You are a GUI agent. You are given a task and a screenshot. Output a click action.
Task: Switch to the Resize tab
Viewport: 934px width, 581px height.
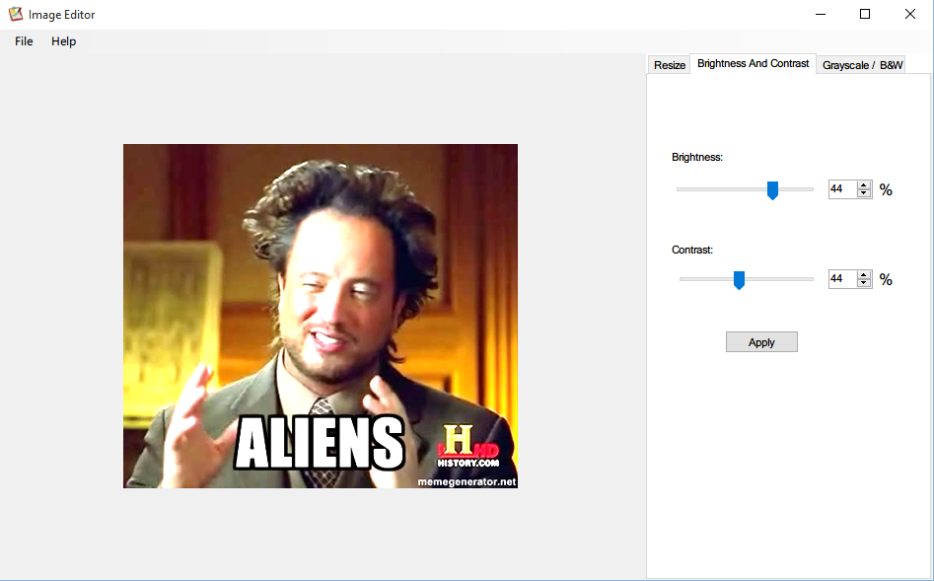669,65
